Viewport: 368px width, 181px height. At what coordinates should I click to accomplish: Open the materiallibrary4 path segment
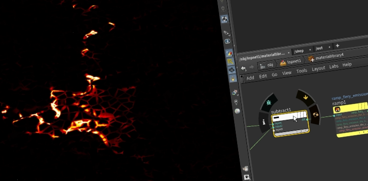[x=326, y=57]
